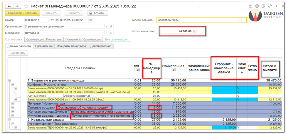
Task: Click the Провести button
Action: [74, 13]
